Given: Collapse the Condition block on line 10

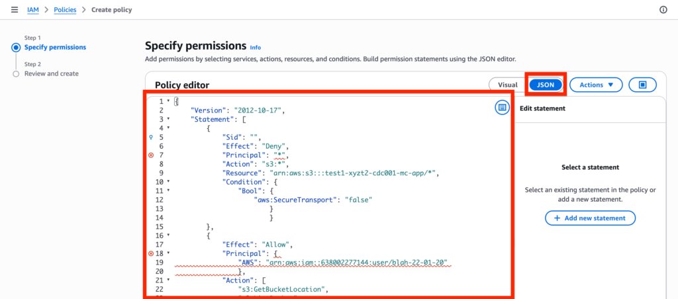Looking at the screenshot, I should (168, 181).
